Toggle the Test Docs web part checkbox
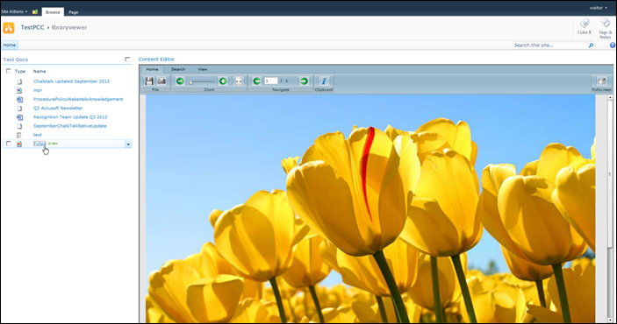This screenshot has width=617, height=324. (x=127, y=60)
